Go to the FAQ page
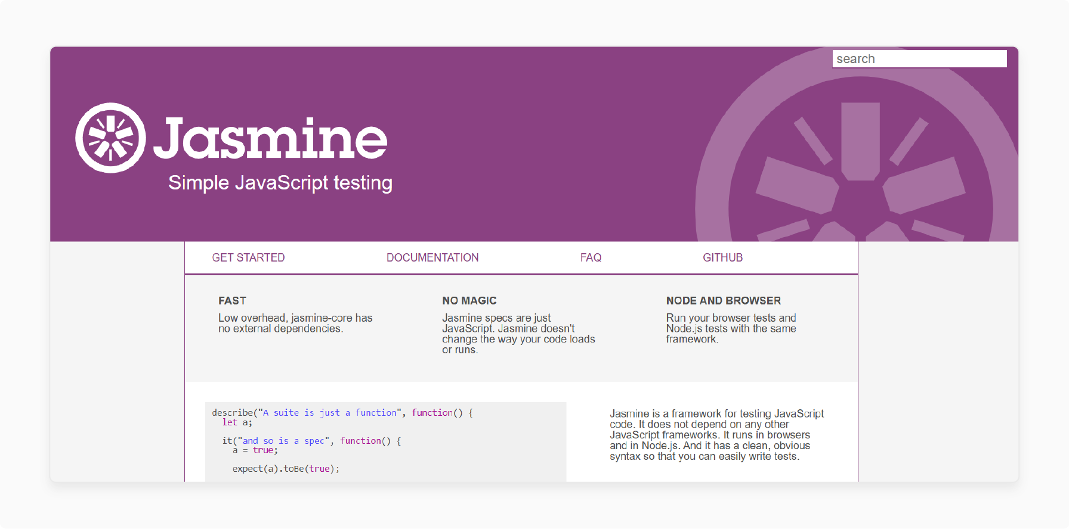The height and width of the screenshot is (529, 1069). tap(591, 257)
